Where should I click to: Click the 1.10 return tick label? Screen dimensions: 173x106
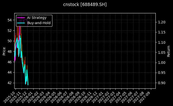(x=161, y=42)
